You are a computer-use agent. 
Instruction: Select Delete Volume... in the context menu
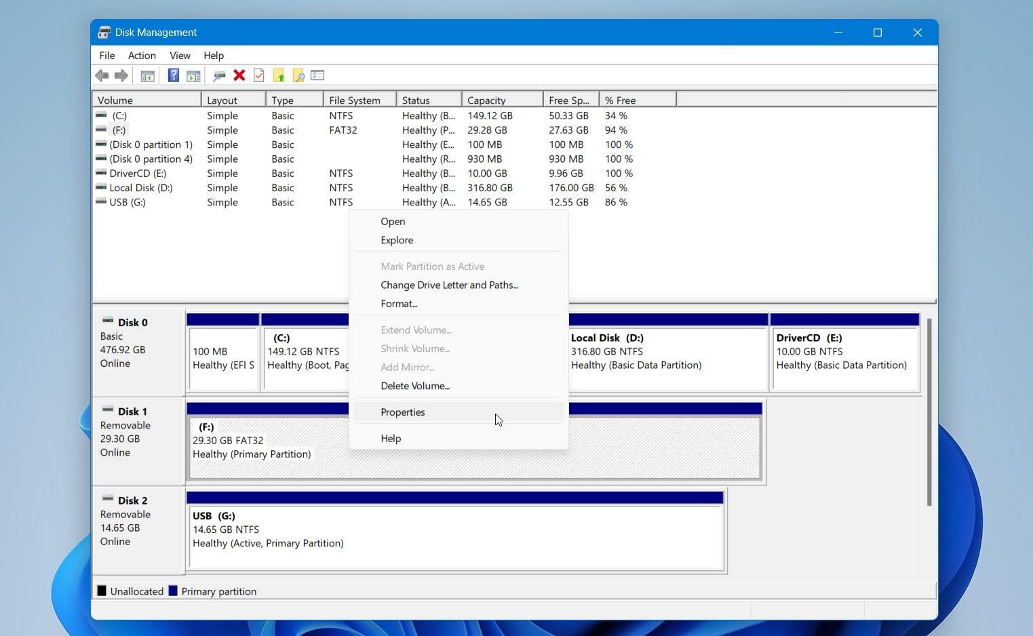click(459, 386)
